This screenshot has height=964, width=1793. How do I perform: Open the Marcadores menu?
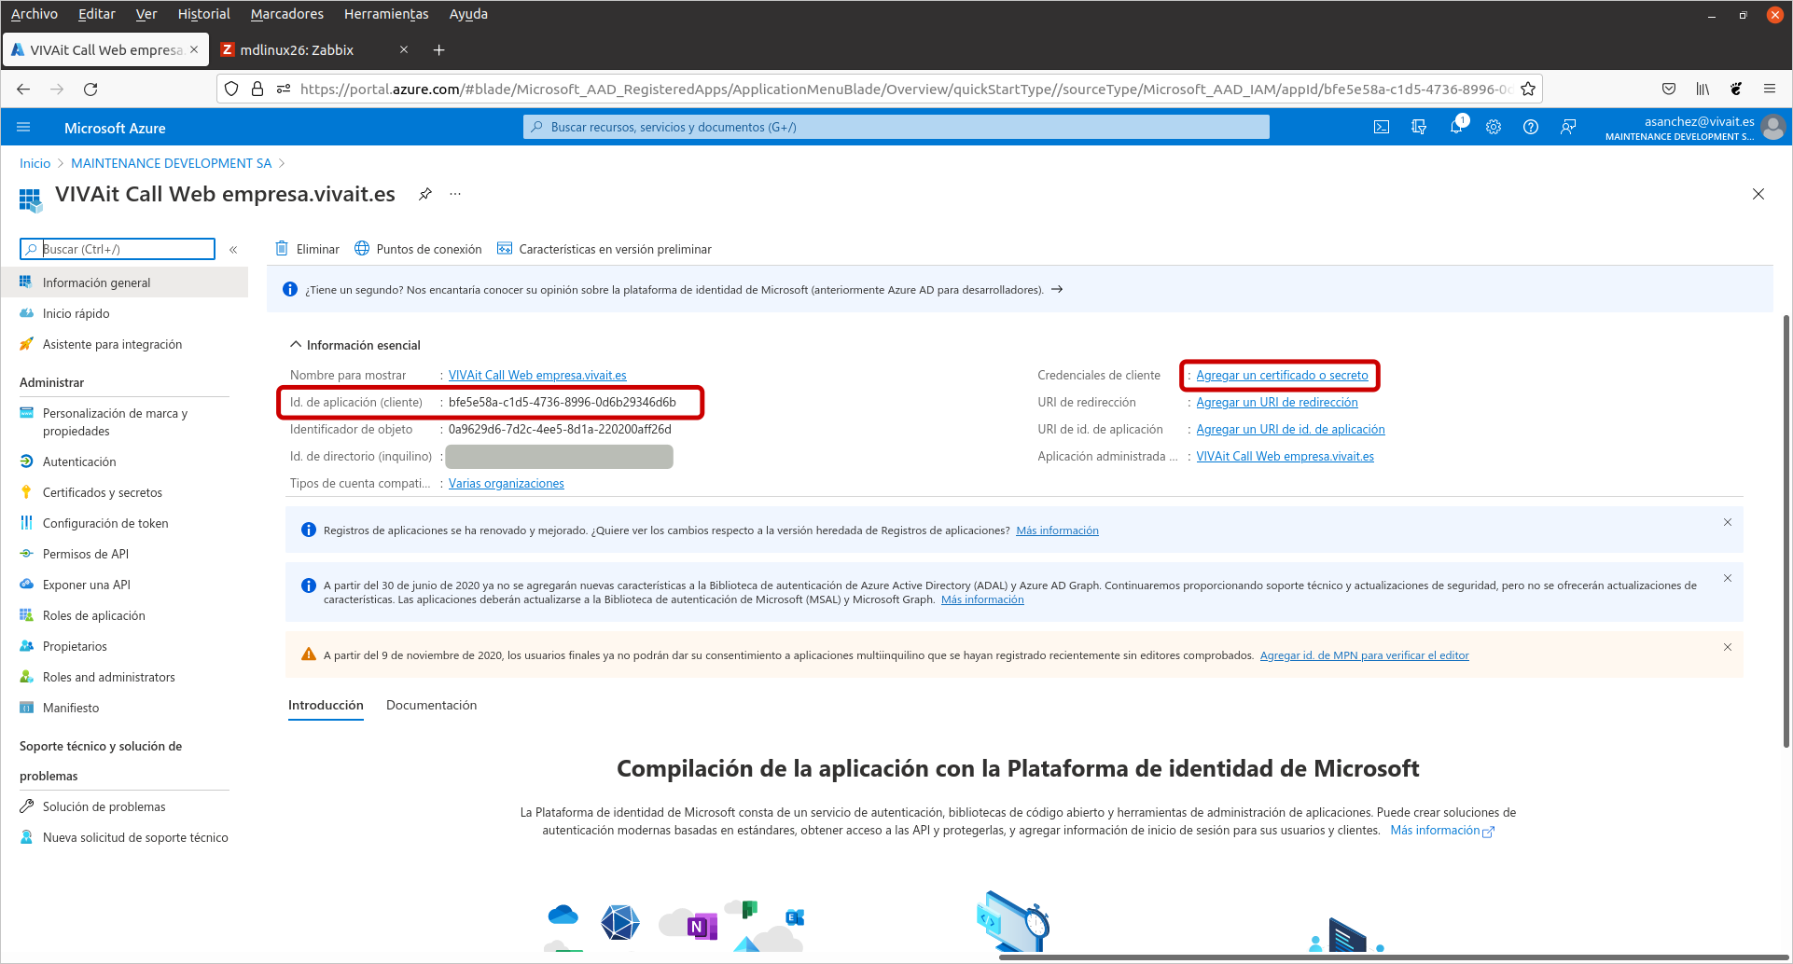[287, 14]
